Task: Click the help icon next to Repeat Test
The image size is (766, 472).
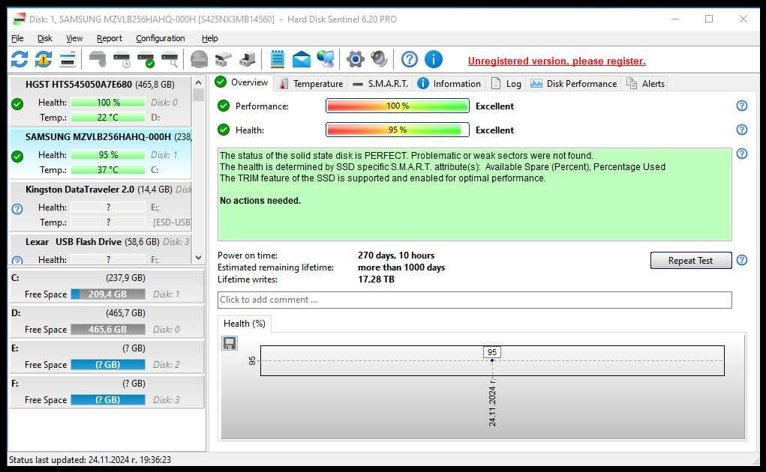Action: point(741,260)
